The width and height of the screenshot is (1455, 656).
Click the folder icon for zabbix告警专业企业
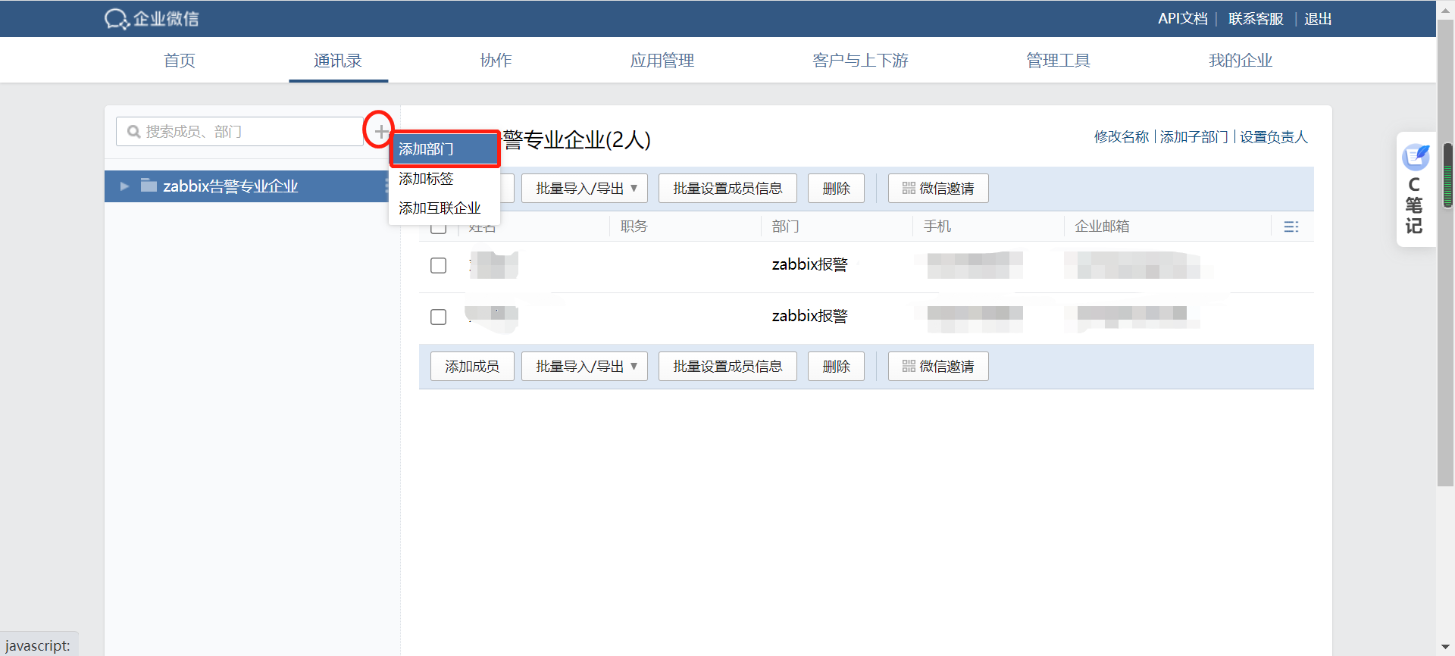click(149, 186)
